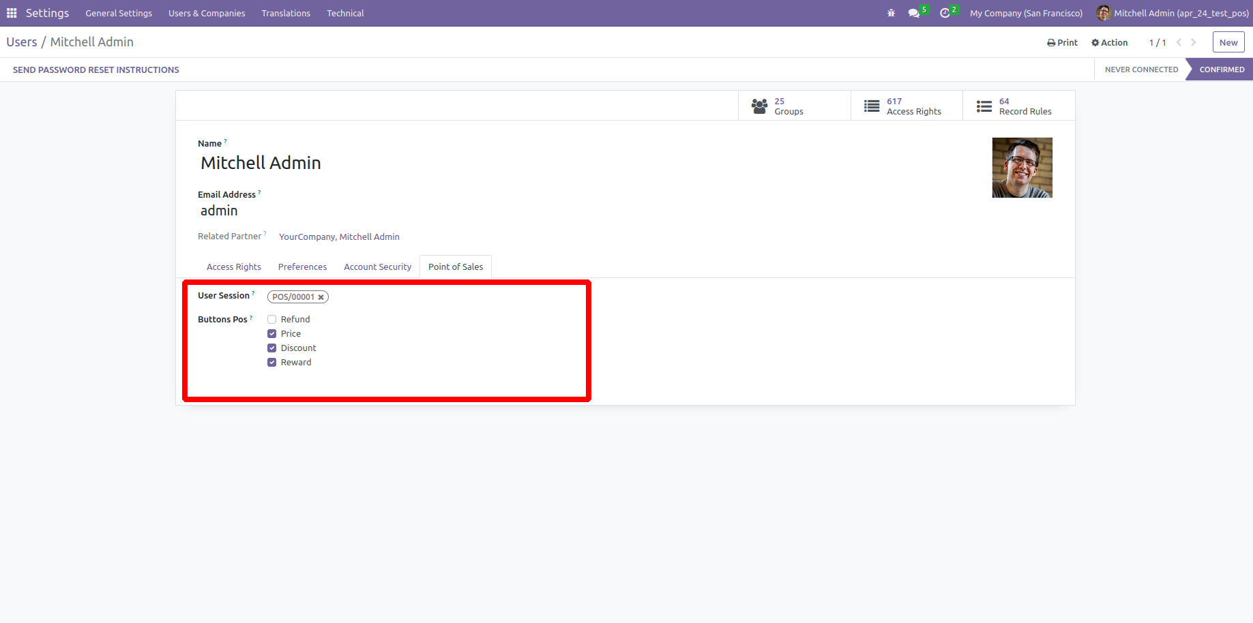
Task: Switch to the Account Security tab
Action: [x=377, y=267]
